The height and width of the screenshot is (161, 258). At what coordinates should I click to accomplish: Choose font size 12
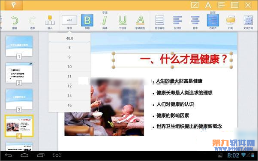[x=69, y=86]
